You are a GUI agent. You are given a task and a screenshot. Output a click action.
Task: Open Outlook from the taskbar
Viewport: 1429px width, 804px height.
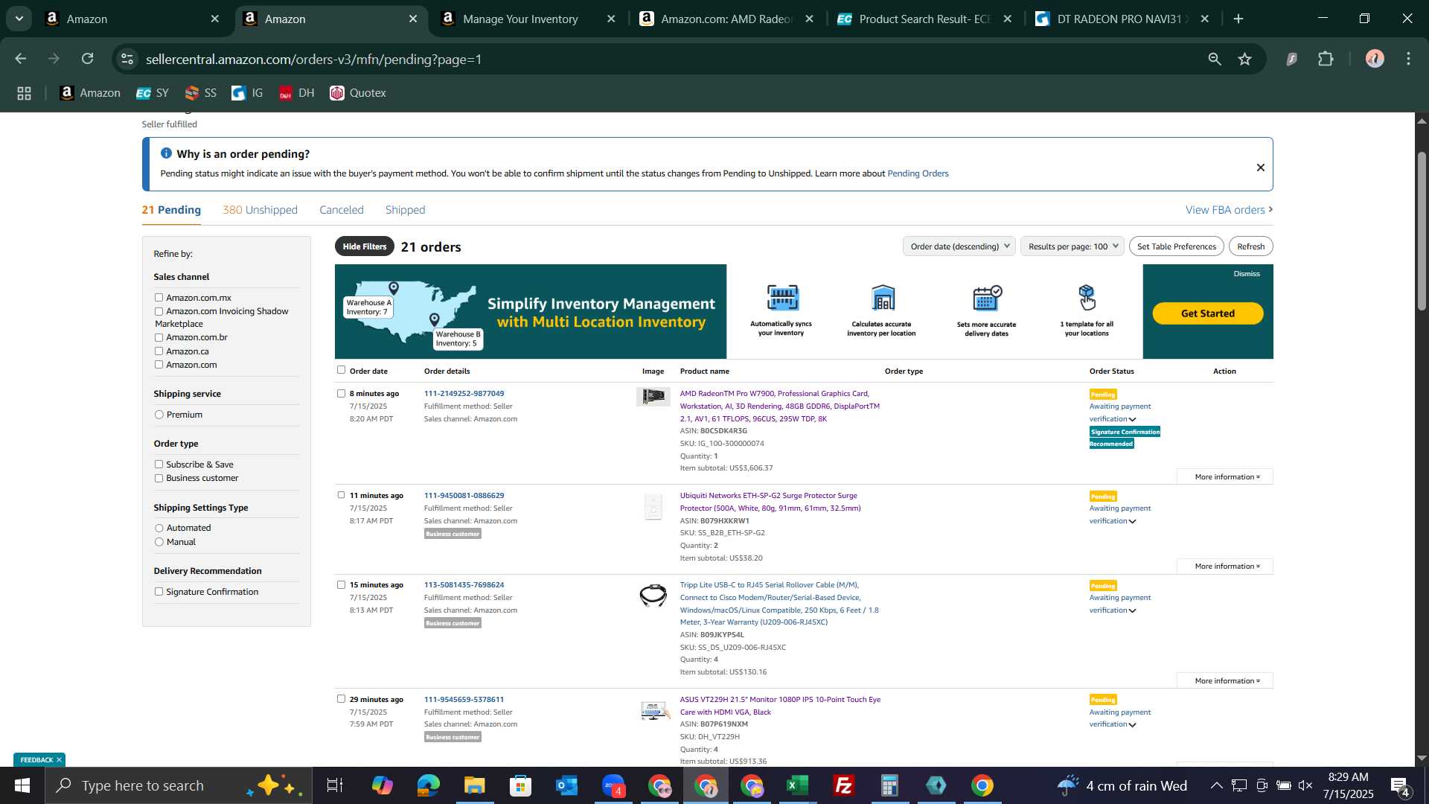pyautogui.click(x=566, y=785)
